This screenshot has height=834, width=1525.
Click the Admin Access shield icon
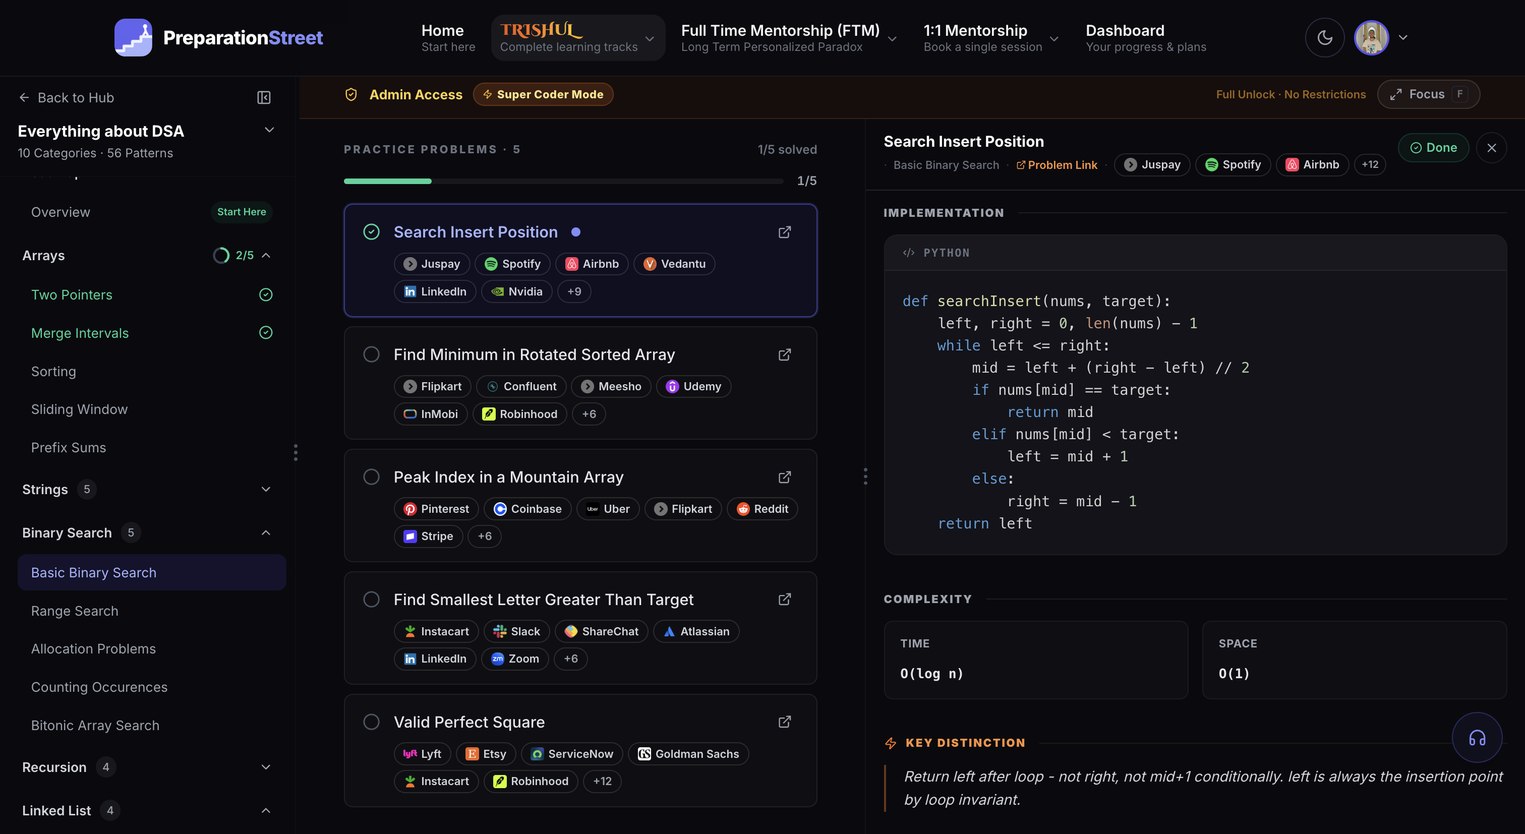click(351, 95)
